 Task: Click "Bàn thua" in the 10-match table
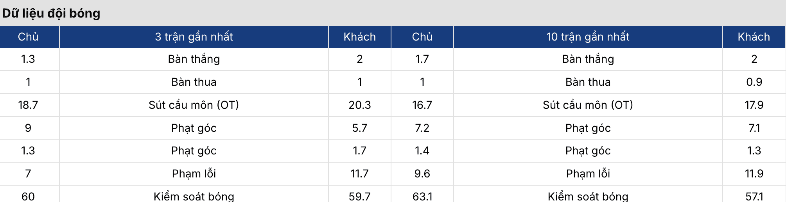point(588,82)
